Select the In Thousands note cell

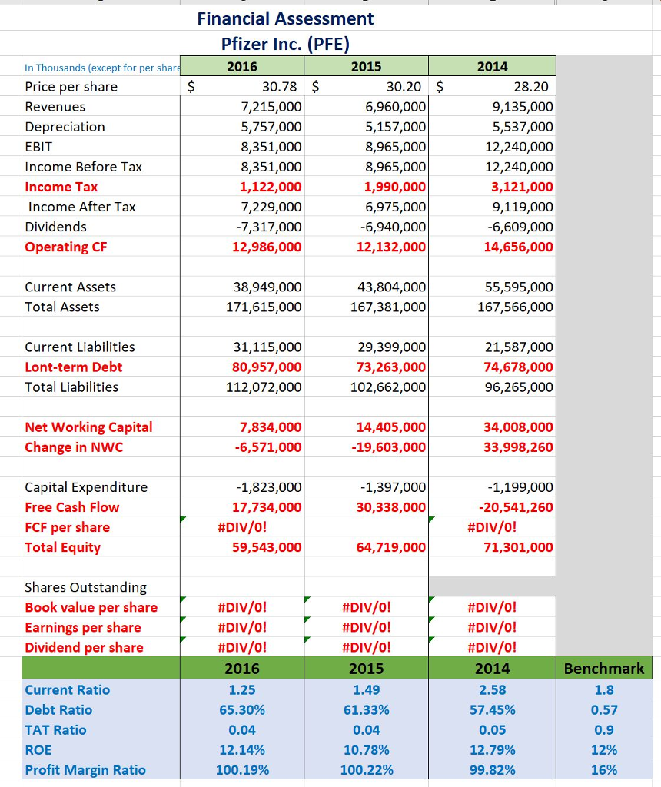coord(101,68)
